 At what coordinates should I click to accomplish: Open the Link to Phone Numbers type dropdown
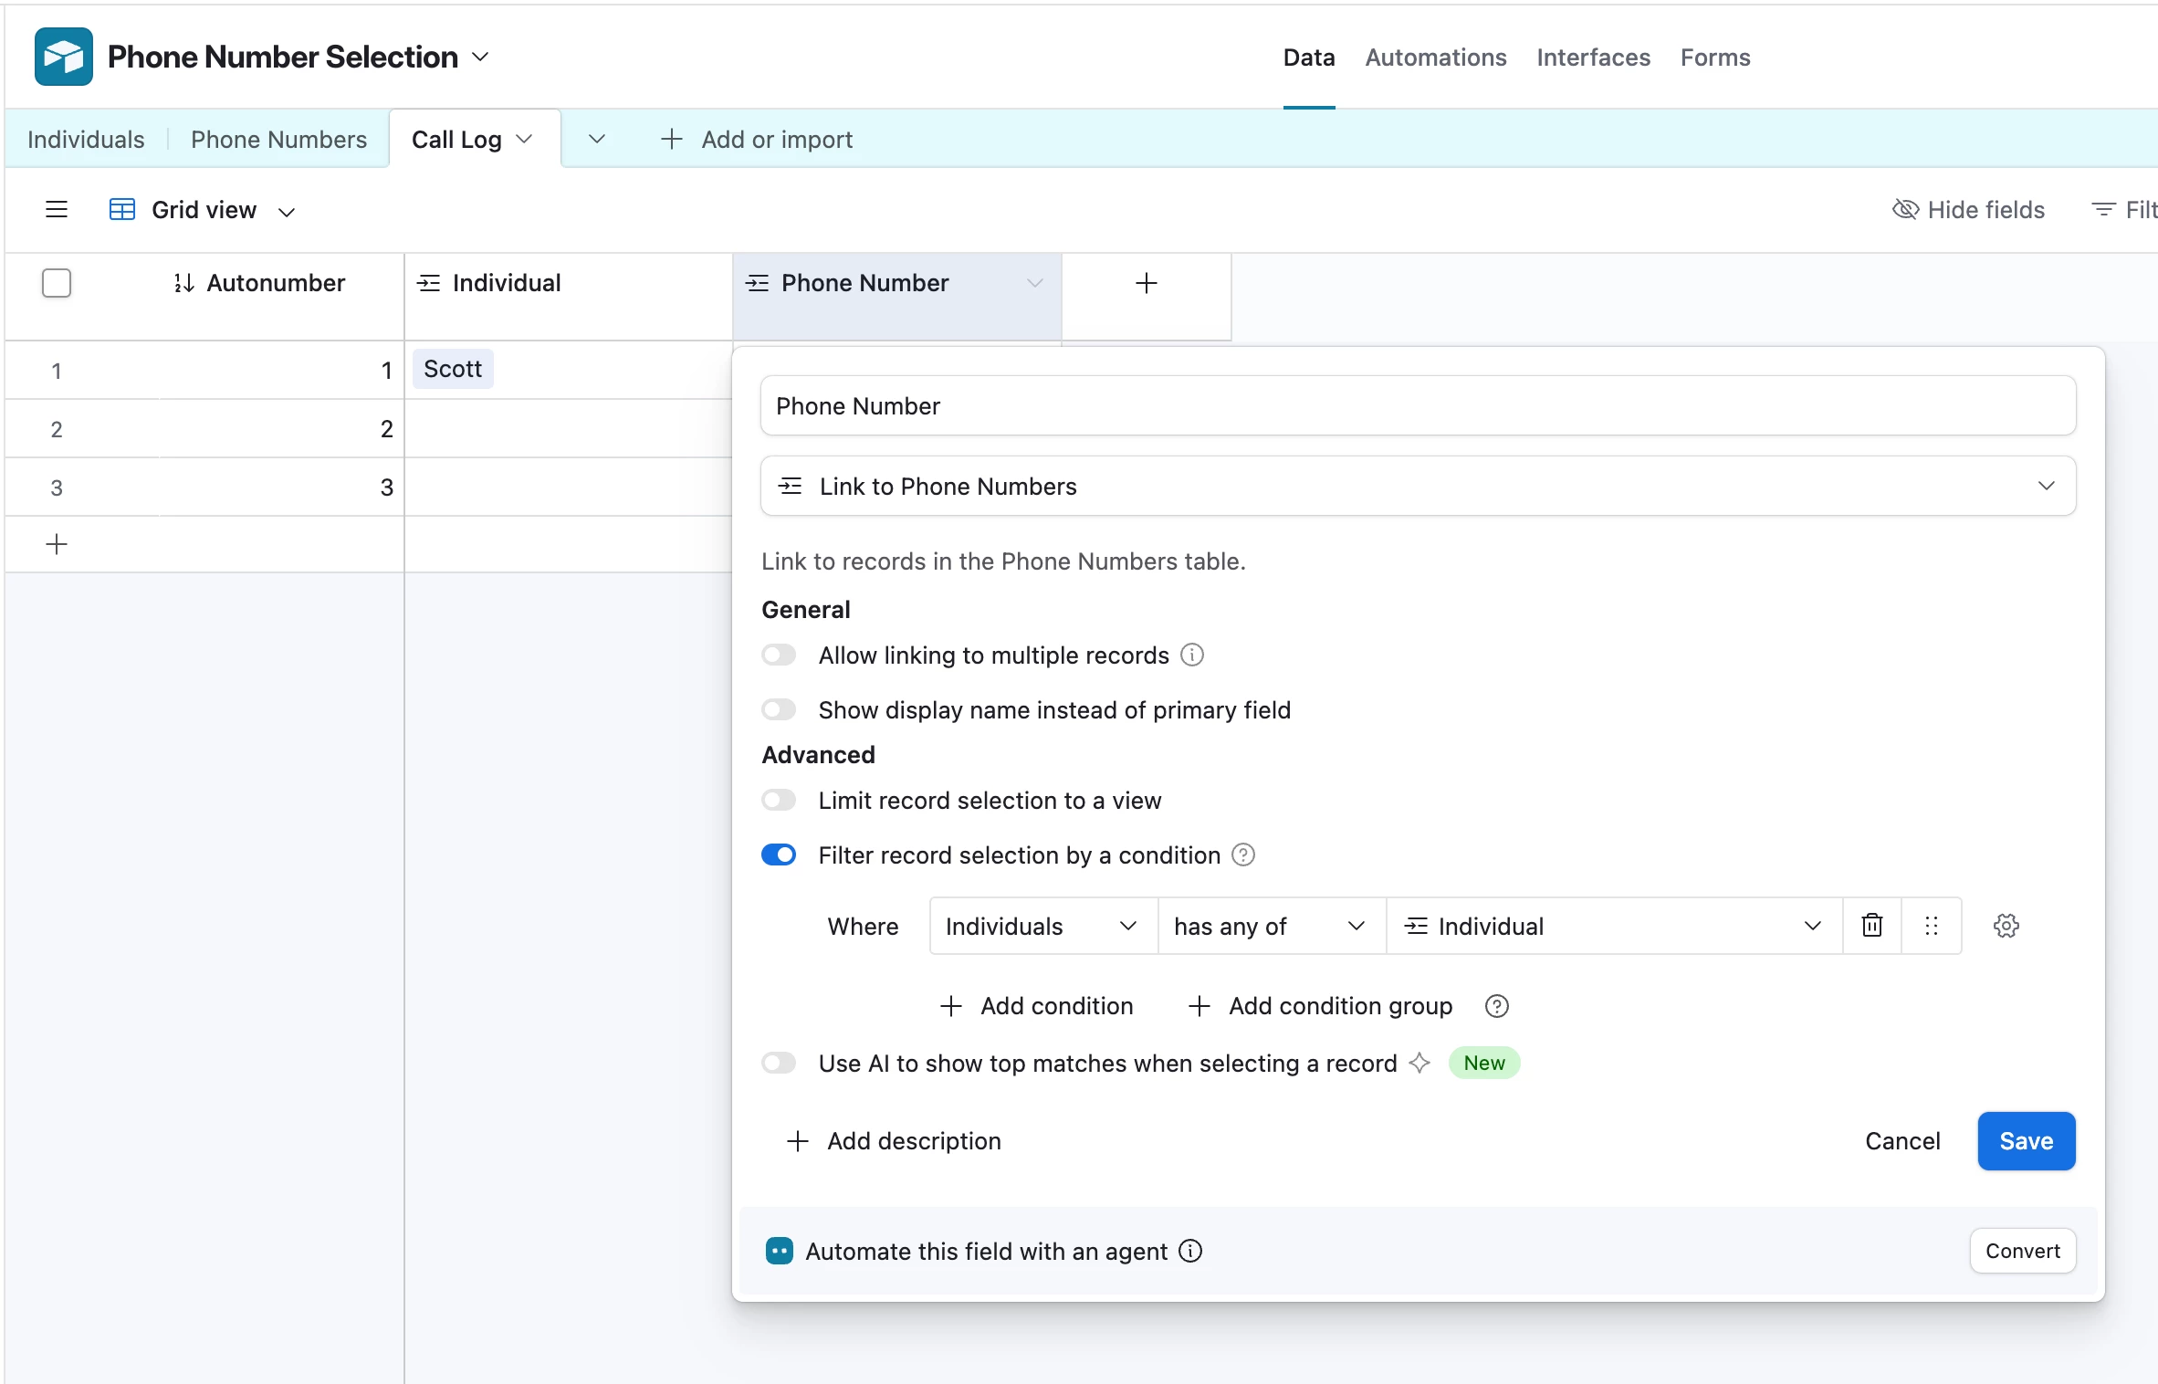(x=1418, y=487)
